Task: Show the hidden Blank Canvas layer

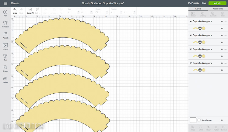Action: (222, 120)
